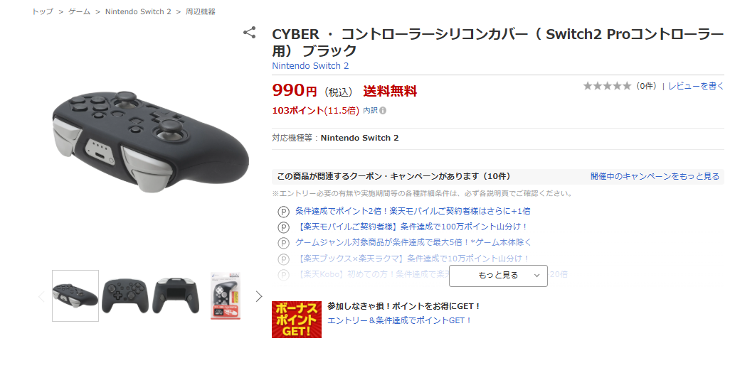This screenshot has width=735, height=380.
Task: Click レビューを書く link
Action: click(x=696, y=86)
